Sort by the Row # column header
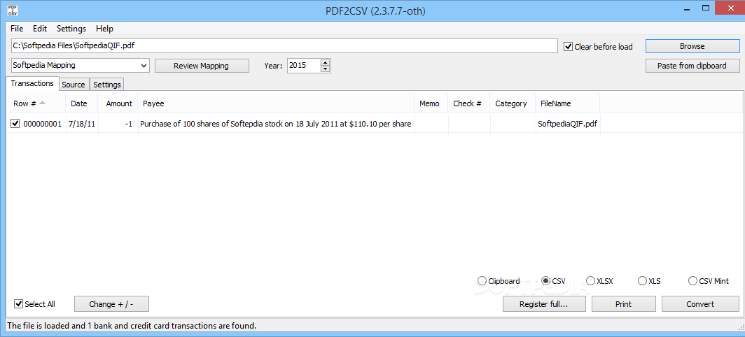The width and height of the screenshot is (745, 337). click(36, 103)
